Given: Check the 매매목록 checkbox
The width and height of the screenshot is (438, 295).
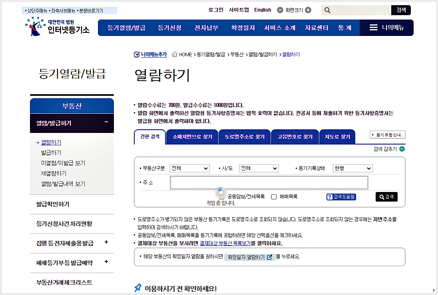Looking at the screenshot, I should pyautogui.click(x=274, y=197).
